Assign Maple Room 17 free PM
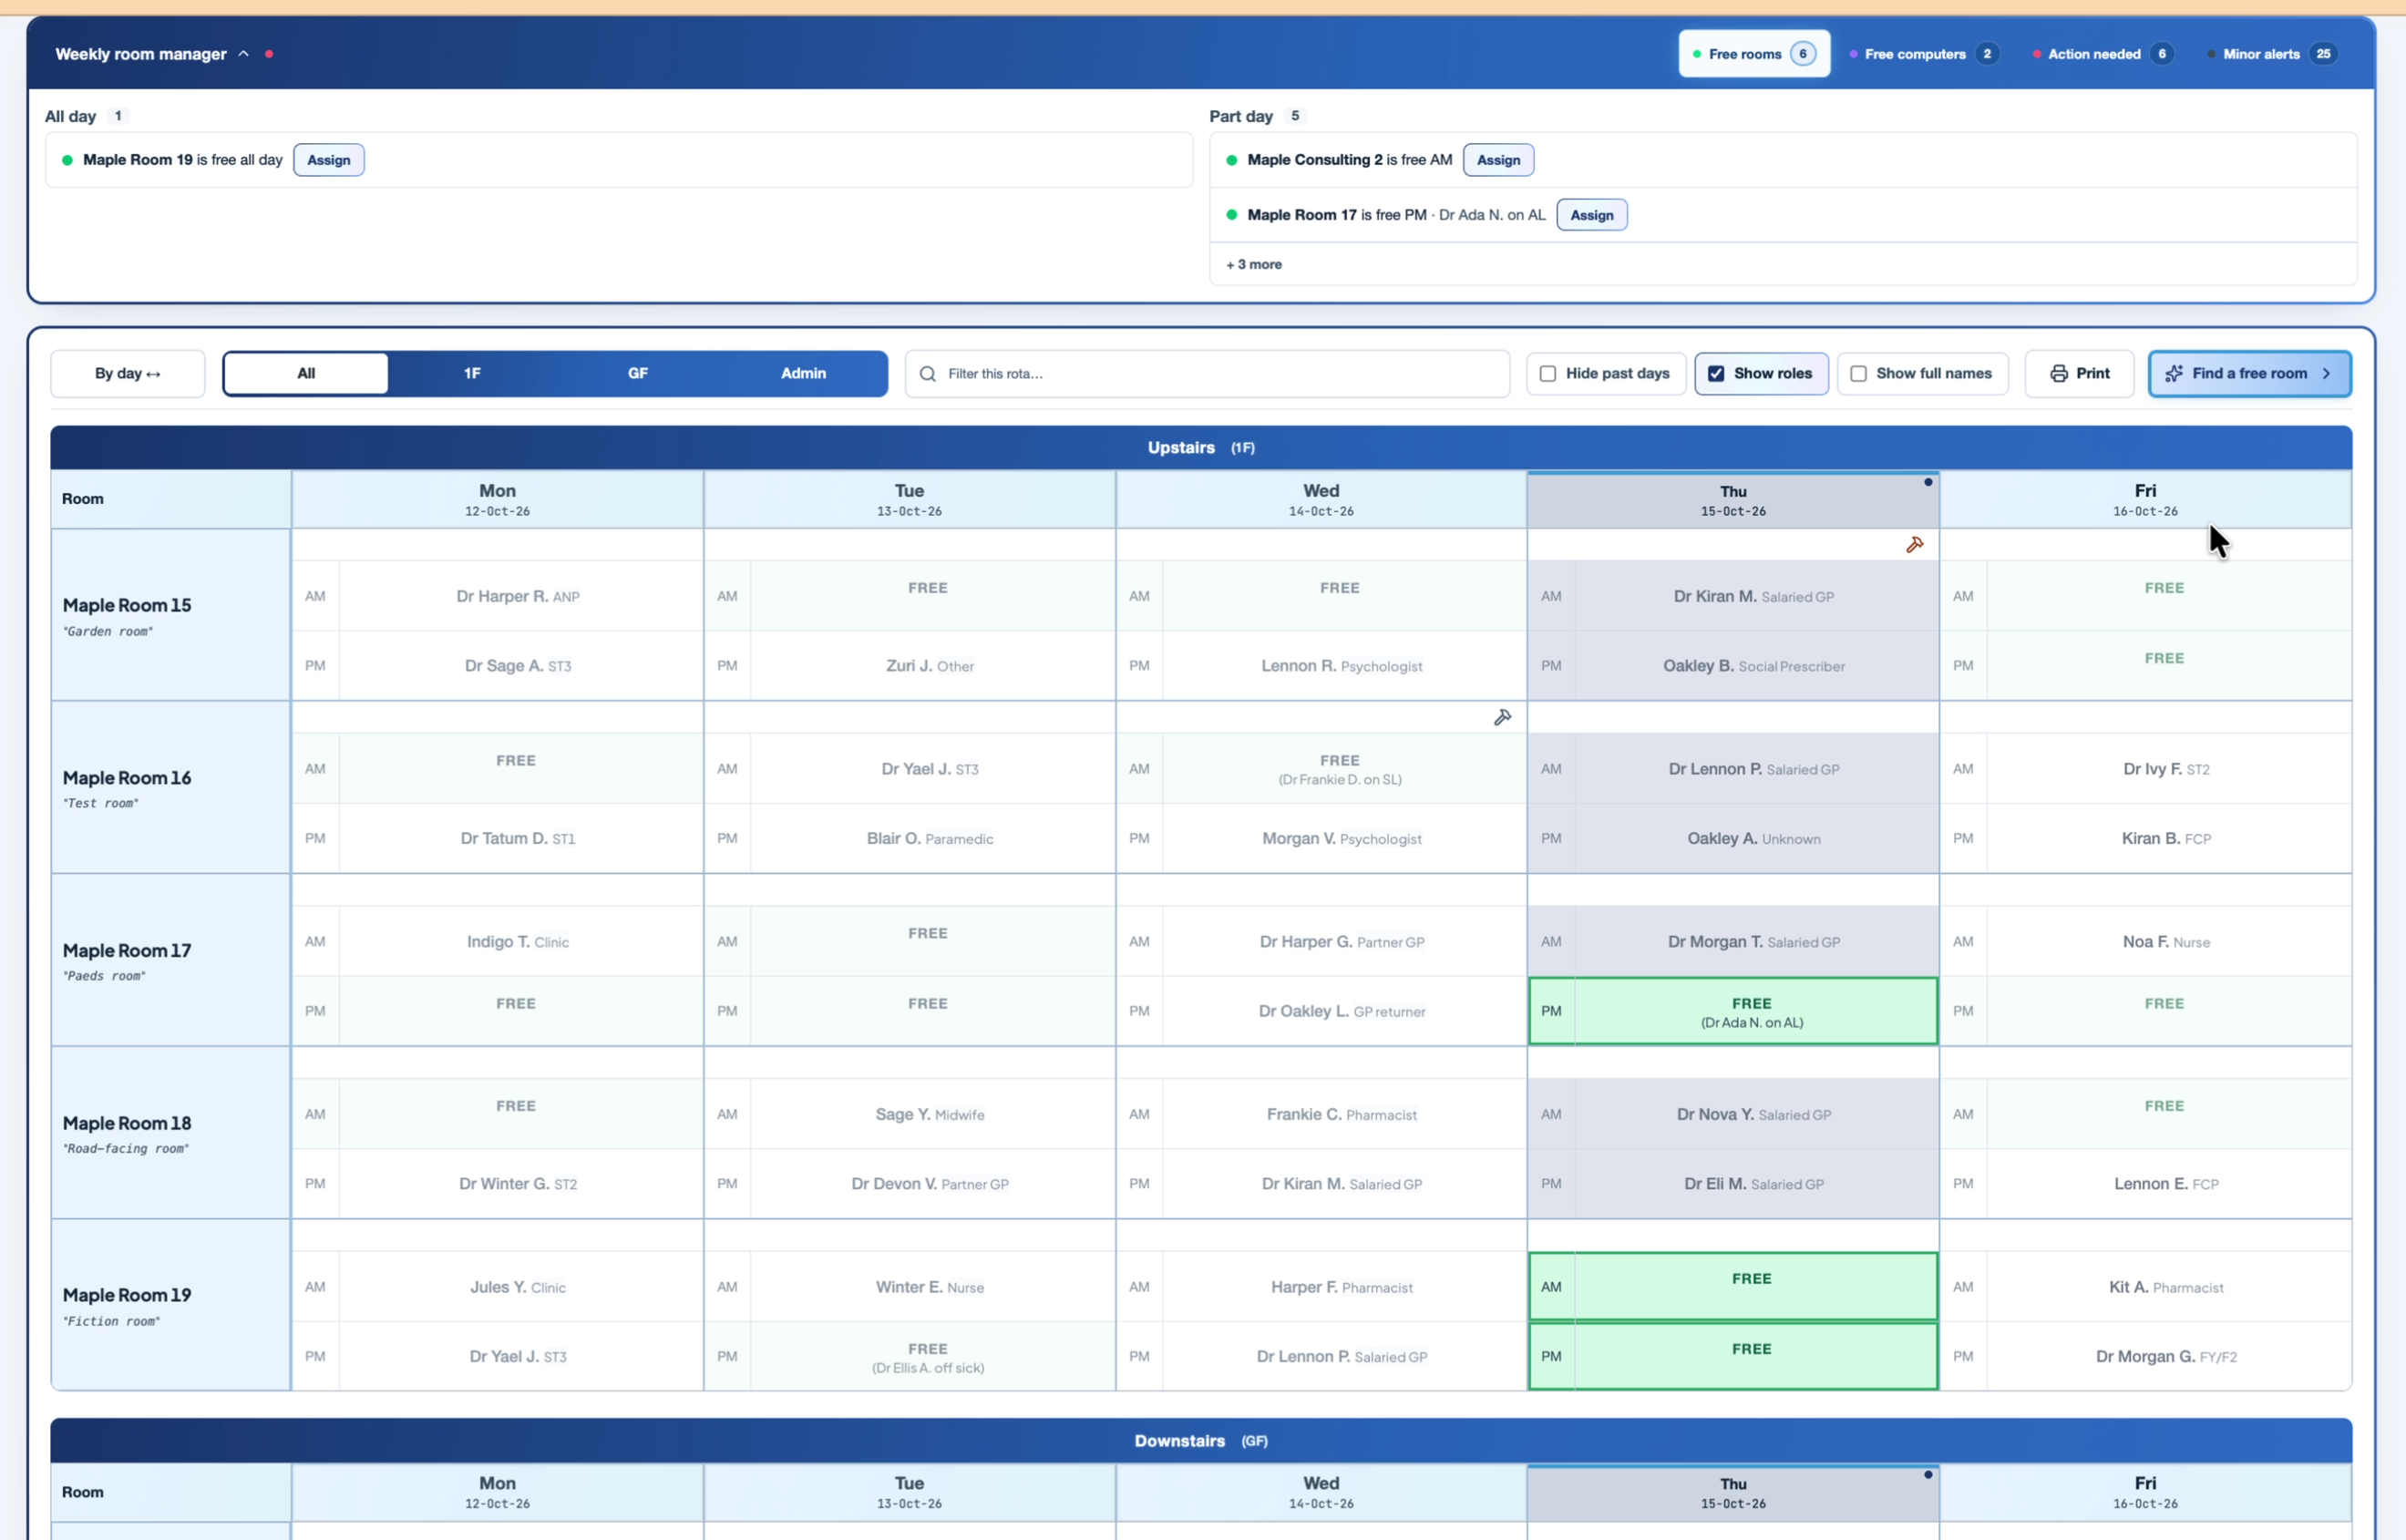This screenshot has width=2406, height=1540. click(1591, 215)
